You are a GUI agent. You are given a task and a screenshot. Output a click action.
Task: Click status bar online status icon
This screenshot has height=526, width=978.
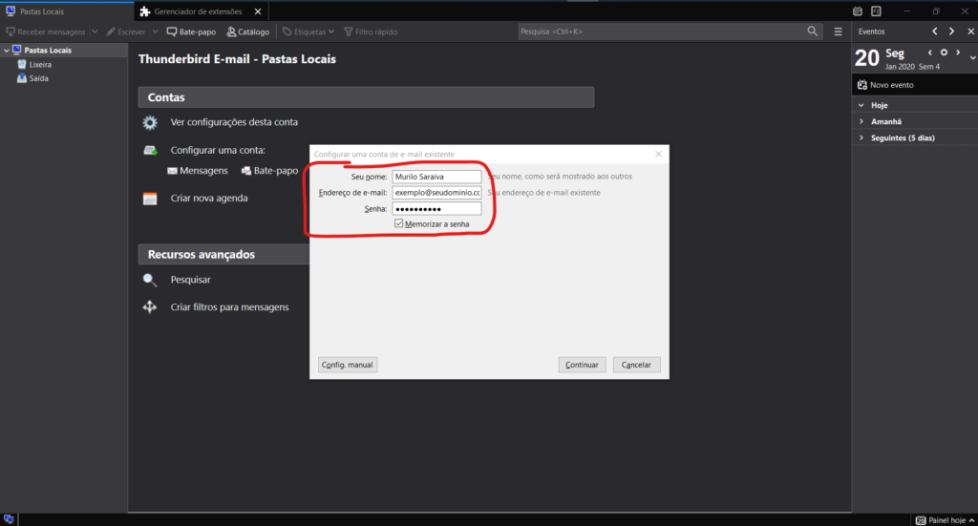[9, 519]
